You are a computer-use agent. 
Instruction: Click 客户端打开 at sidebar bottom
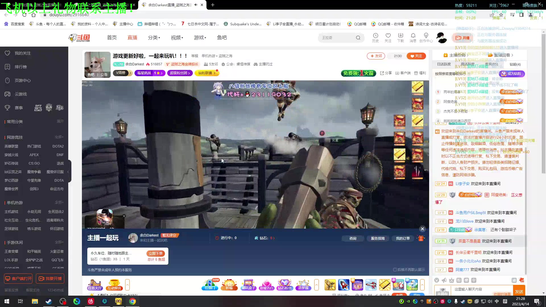(x=18, y=279)
